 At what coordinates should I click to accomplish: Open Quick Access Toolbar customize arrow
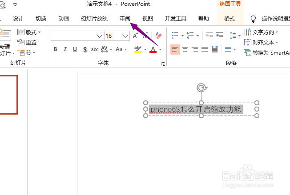tap(15, 4)
